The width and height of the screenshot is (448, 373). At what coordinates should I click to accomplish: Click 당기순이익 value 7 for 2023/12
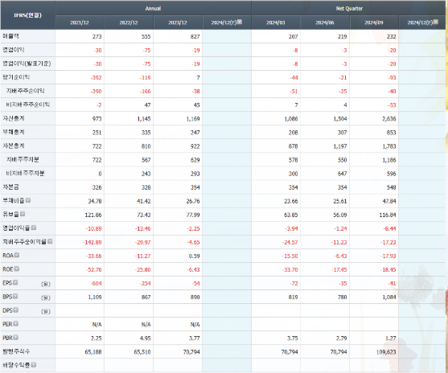[x=198, y=78]
